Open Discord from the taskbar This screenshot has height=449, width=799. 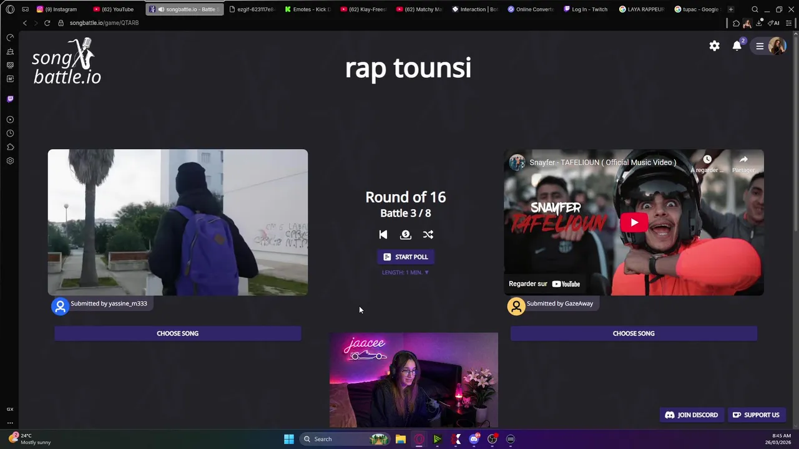[x=474, y=439]
